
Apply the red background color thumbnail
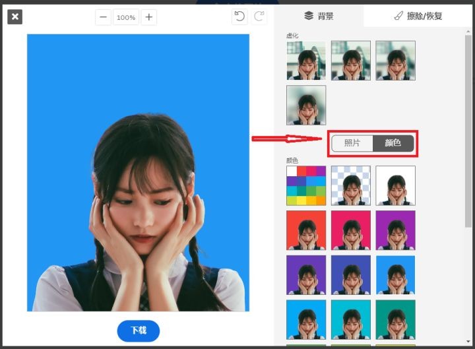click(306, 230)
